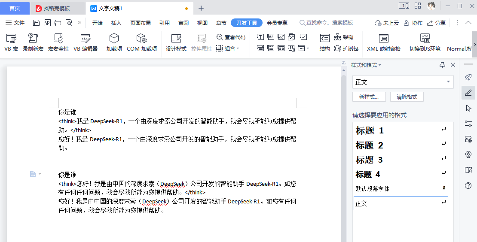Apply the 标题 3 style
Screen dimensions: 477x242
tap(401, 160)
